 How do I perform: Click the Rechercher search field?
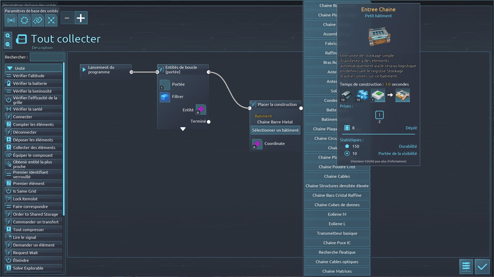[47, 57]
